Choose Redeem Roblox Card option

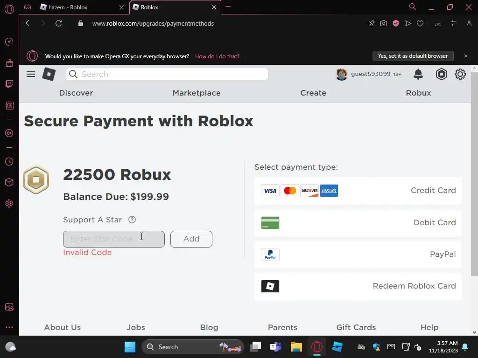click(x=358, y=286)
